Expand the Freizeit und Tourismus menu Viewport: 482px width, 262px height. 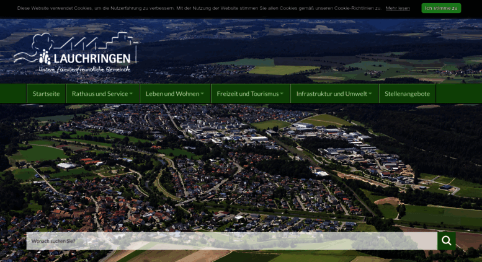pyautogui.click(x=250, y=94)
